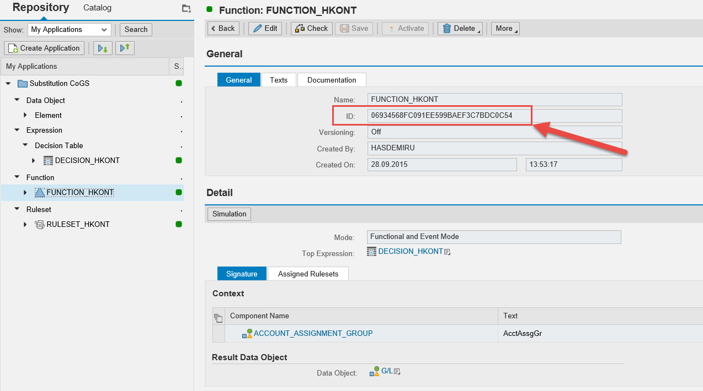Expand the RULESET_HKONT tree node

click(25, 225)
